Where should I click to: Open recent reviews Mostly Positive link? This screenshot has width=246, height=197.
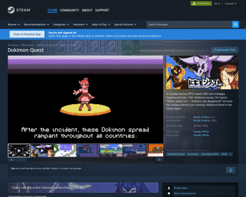pos(201,117)
